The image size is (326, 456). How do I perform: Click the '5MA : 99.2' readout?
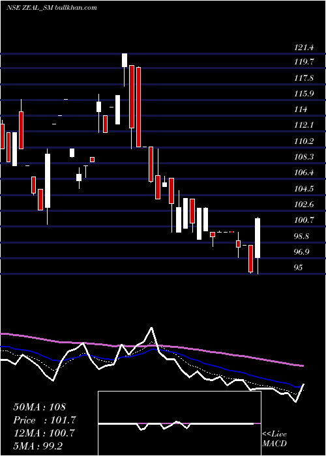click(38, 446)
